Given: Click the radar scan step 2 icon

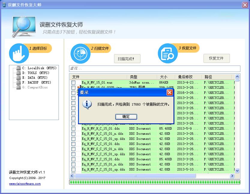Looking at the screenshot, I should [x=80, y=54].
